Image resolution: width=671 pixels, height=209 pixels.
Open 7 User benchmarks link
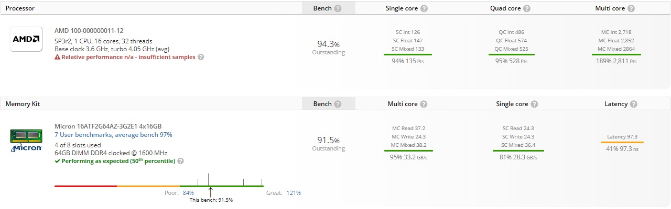[x=113, y=135]
